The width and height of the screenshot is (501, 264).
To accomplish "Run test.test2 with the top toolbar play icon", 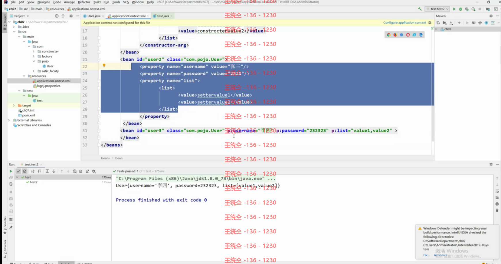I will click(454, 9).
